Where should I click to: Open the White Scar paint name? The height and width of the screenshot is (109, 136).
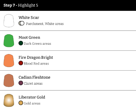29,17
